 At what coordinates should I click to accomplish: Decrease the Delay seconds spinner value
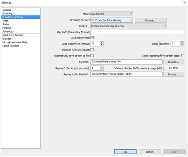click(x=182, y=45)
